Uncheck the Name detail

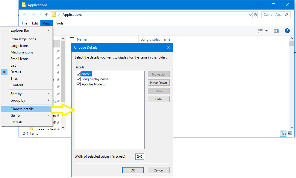(78, 73)
